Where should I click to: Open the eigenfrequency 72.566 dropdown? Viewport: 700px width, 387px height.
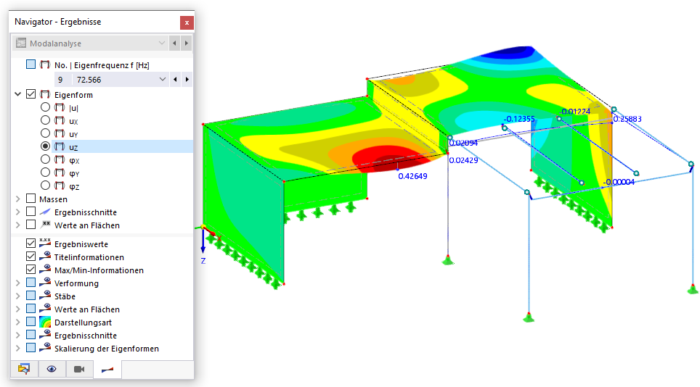pyautogui.click(x=163, y=79)
